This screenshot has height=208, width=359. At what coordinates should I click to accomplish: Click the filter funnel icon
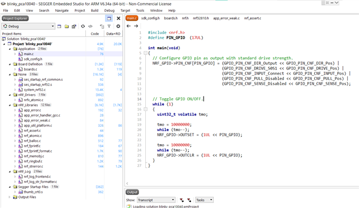[x=109, y=26]
